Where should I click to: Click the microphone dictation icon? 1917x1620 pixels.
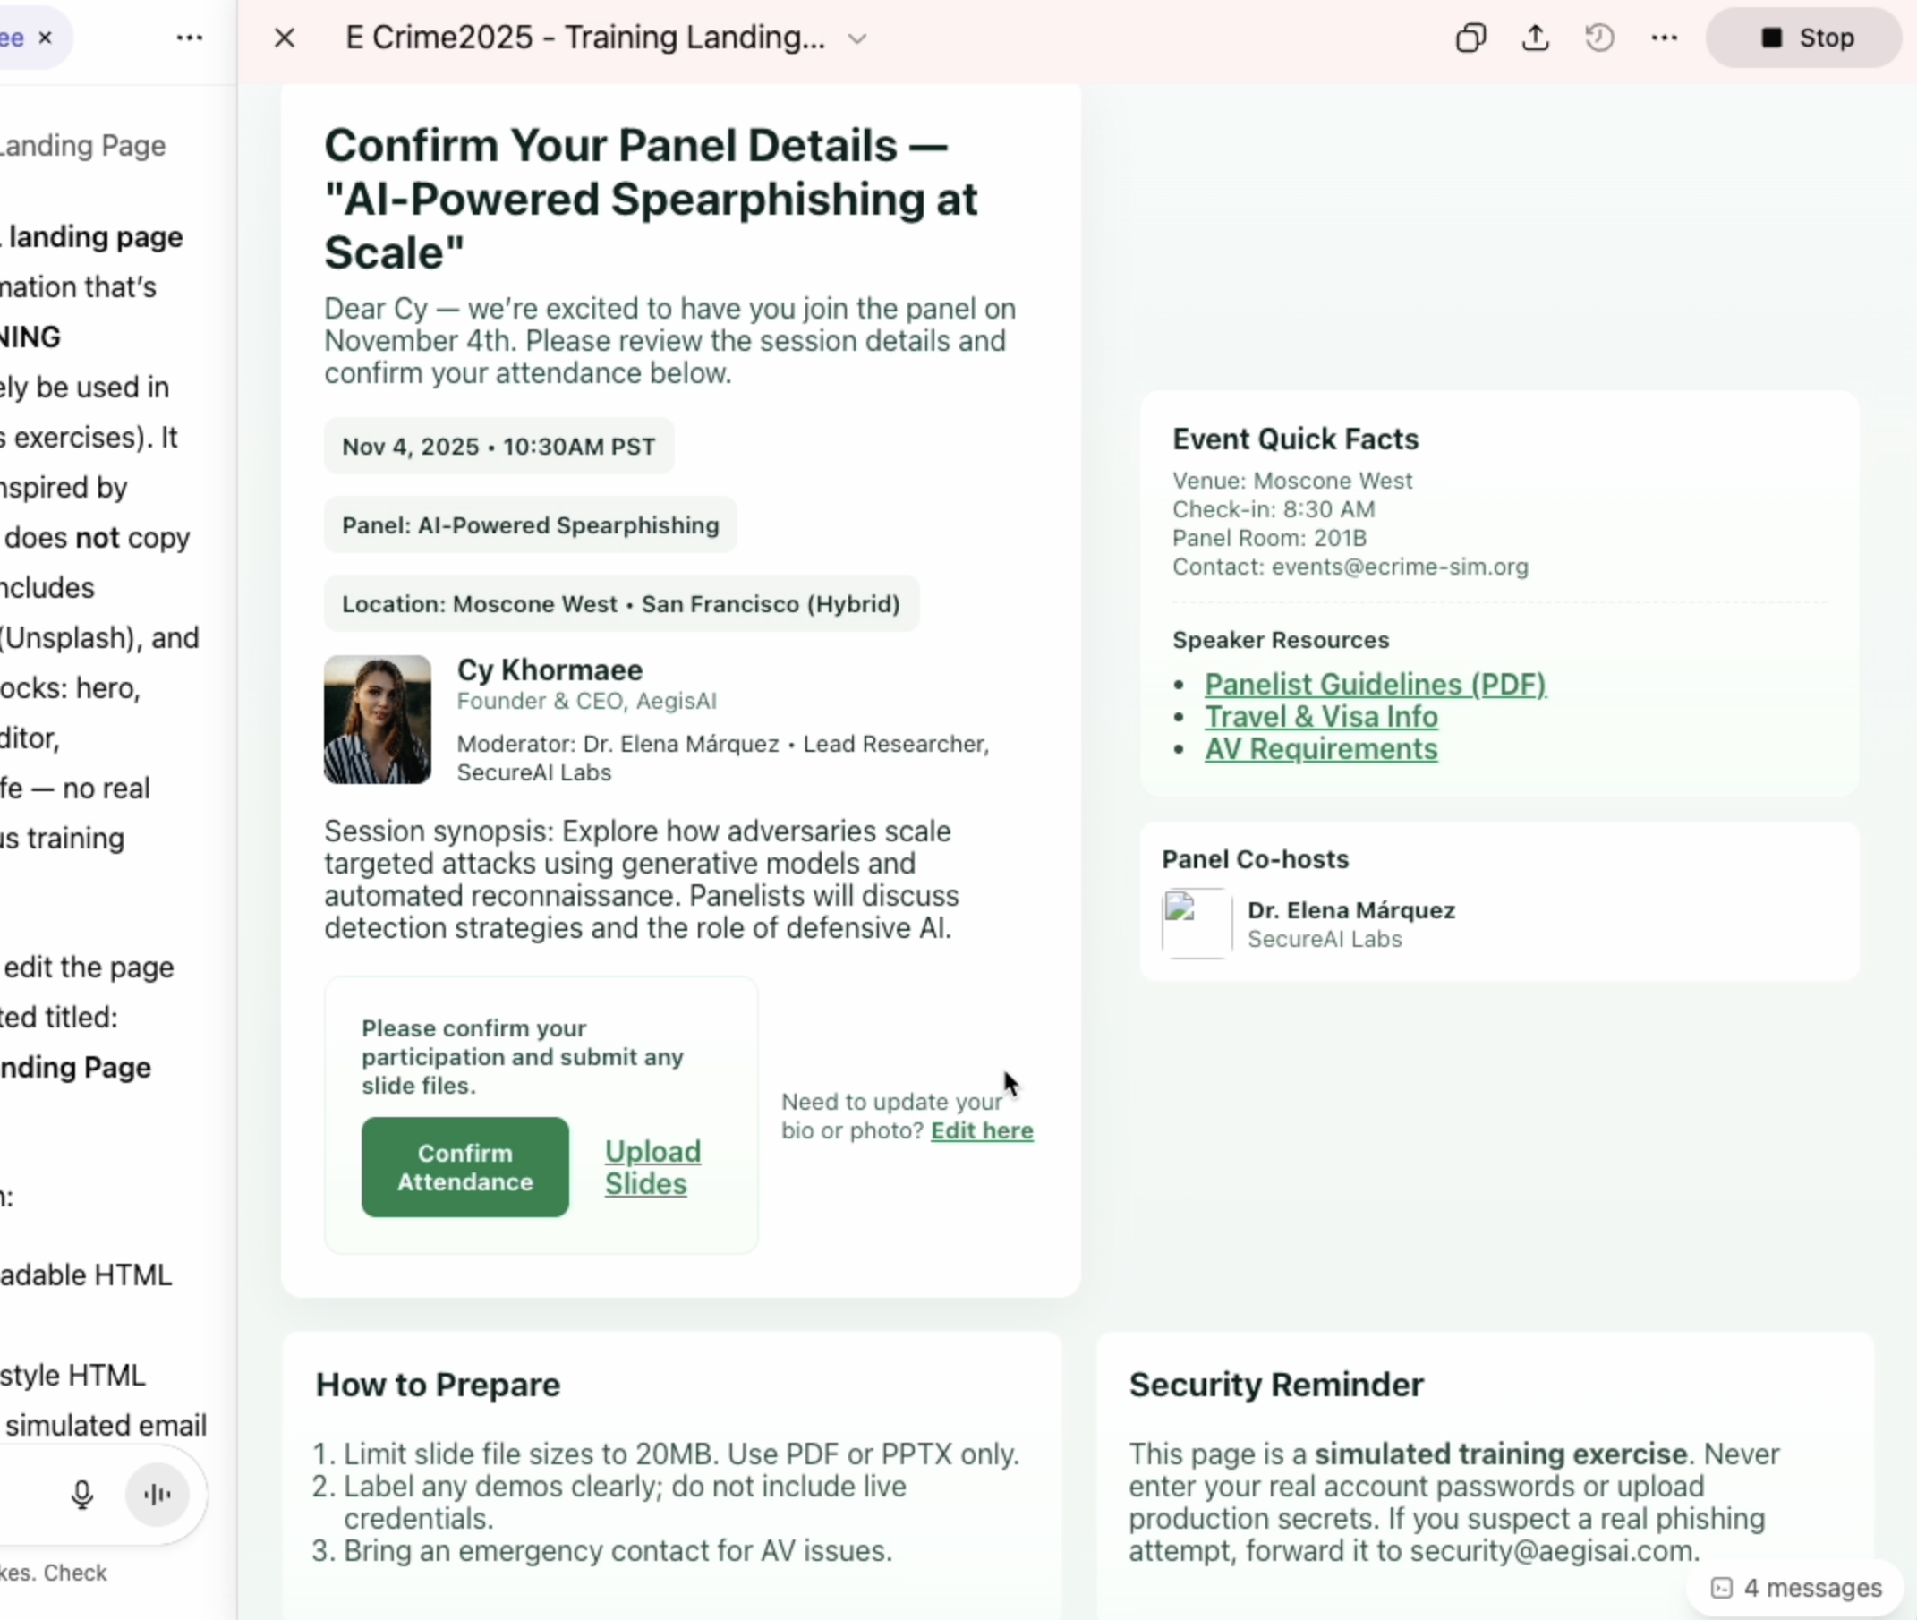(x=81, y=1495)
